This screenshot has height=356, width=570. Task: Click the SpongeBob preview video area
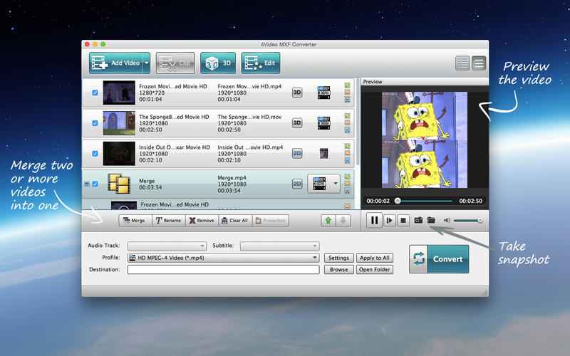[x=424, y=140]
